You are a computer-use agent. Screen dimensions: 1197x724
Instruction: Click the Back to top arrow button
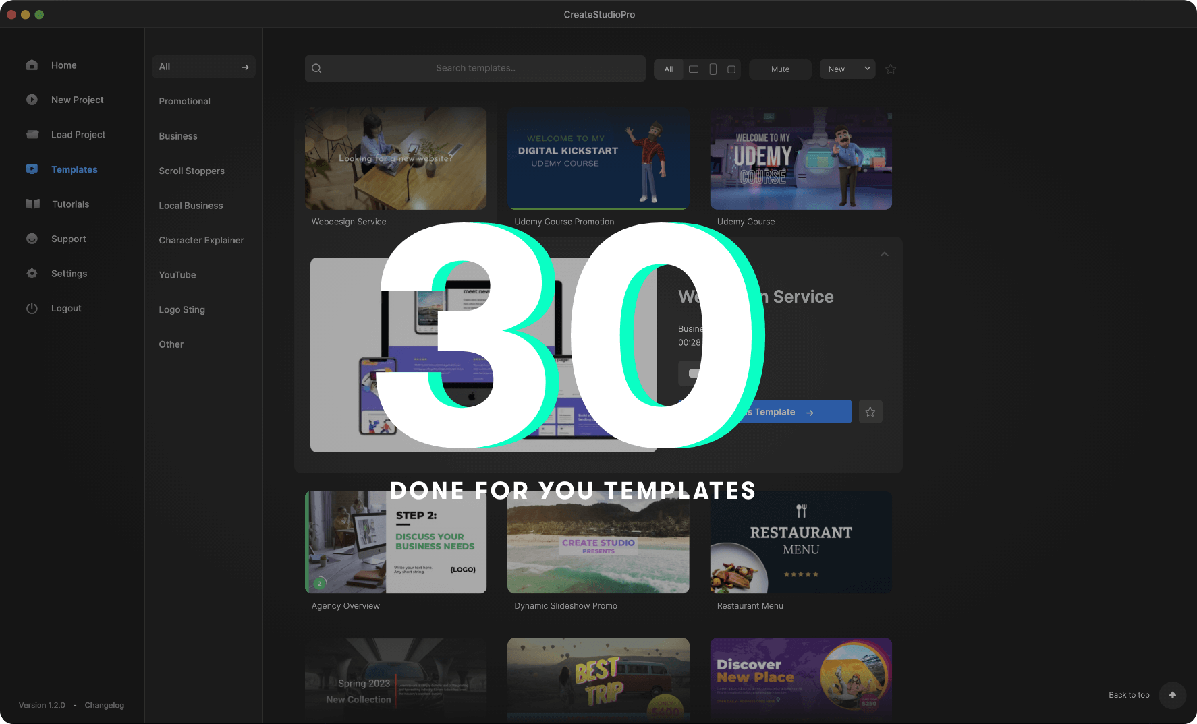(1172, 695)
